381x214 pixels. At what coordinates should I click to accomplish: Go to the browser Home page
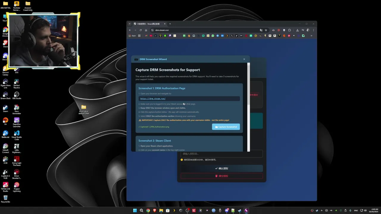[x=146, y=30]
